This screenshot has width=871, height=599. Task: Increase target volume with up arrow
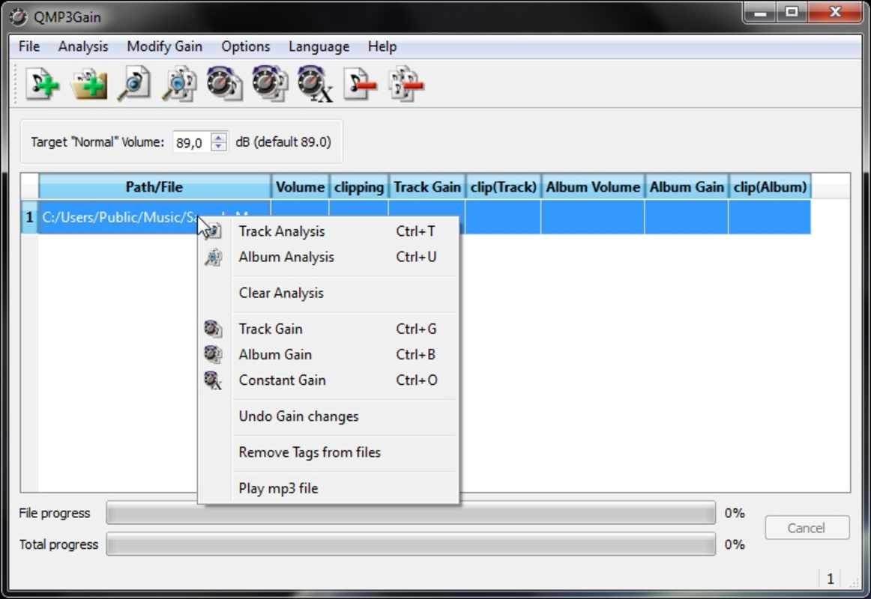click(x=219, y=138)
